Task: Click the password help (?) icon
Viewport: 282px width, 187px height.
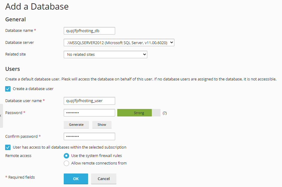Action: [164, 113]
